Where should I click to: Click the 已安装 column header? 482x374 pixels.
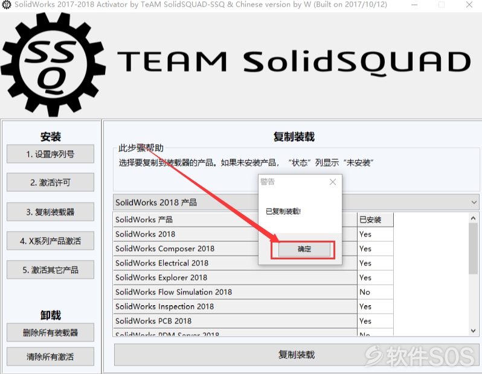(x=375, y=220)
